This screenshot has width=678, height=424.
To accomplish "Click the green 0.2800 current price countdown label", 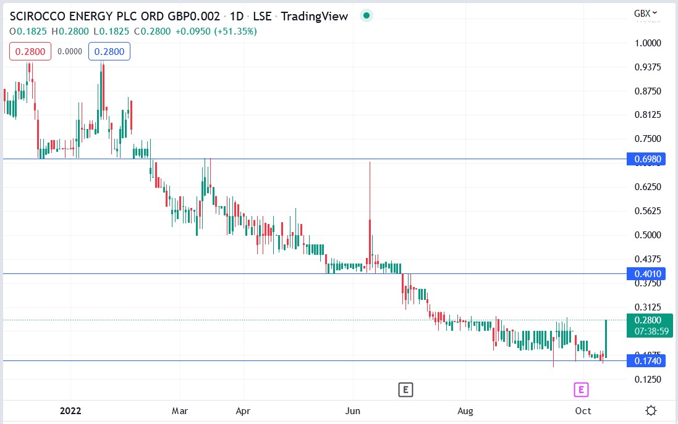I will pyautogui.click(x=650, y=326).
